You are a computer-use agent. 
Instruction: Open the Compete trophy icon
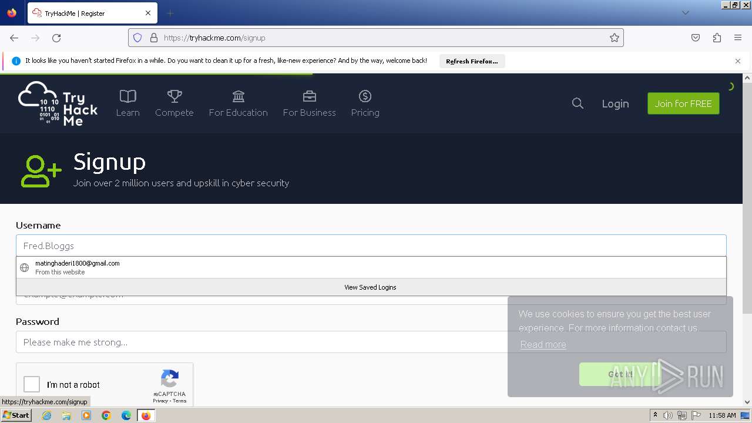(174, 96)
